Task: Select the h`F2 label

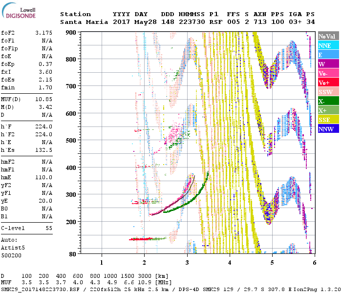Action: coord(8,134)
